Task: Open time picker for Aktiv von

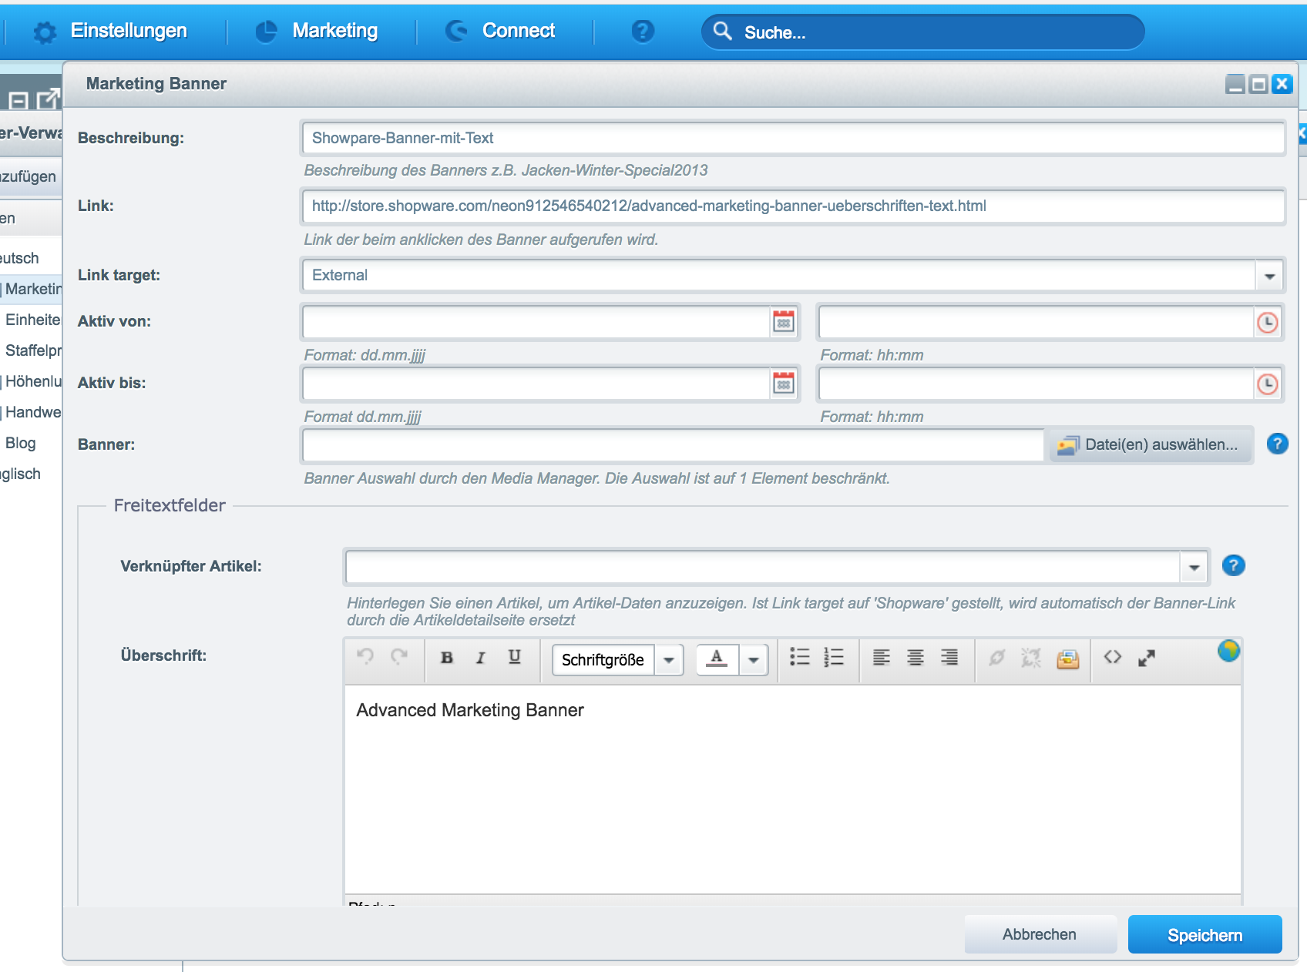Action: point(1268,322)
